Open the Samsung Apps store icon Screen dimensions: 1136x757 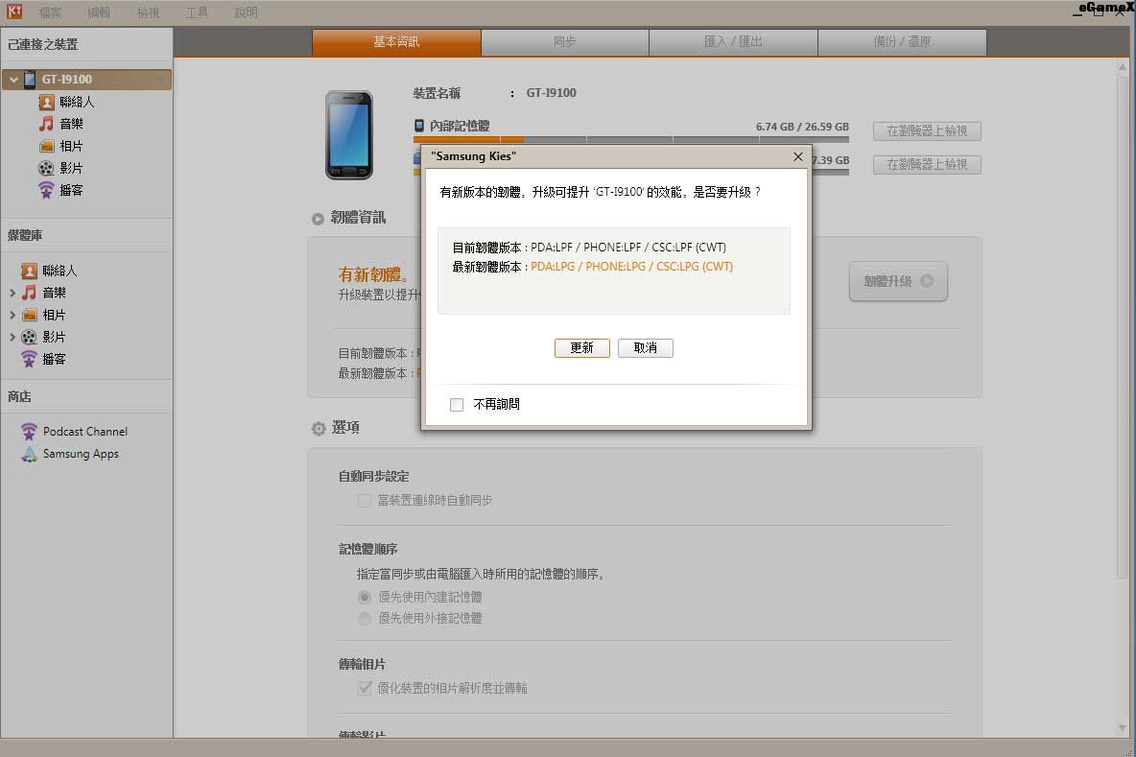tap(29, 454)
